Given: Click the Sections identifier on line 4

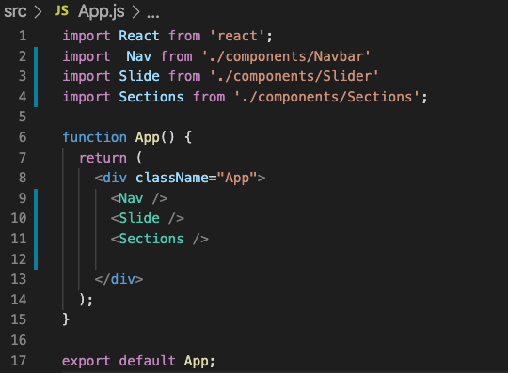Looking at the screenshot, I should coord(151,97).
